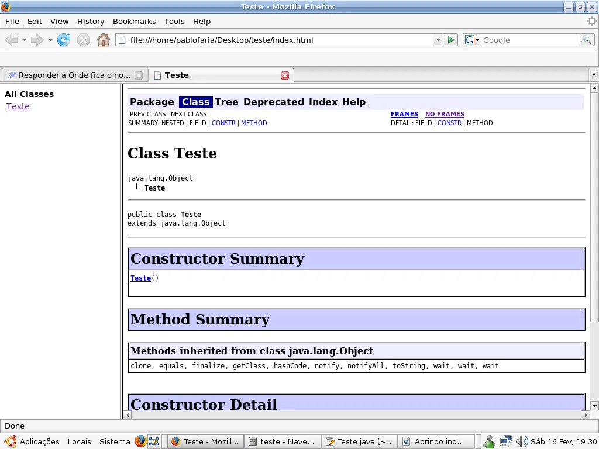Click the search magnifier button

tap(587, 40)
